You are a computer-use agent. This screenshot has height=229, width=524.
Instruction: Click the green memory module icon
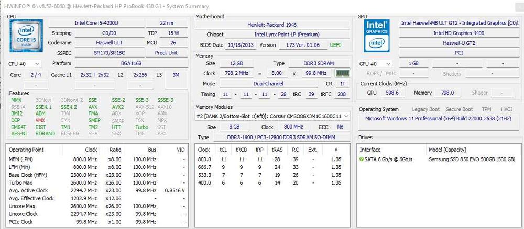pyautogui.click(x=343, y=73)
